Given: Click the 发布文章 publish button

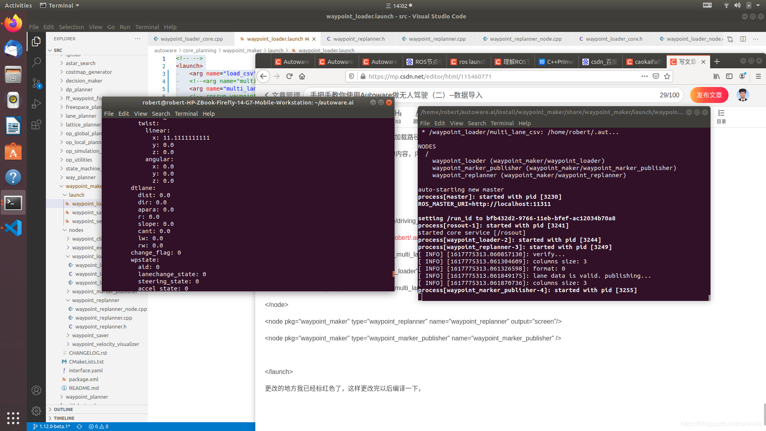Looking at the screenshot, I should point(709,95).
